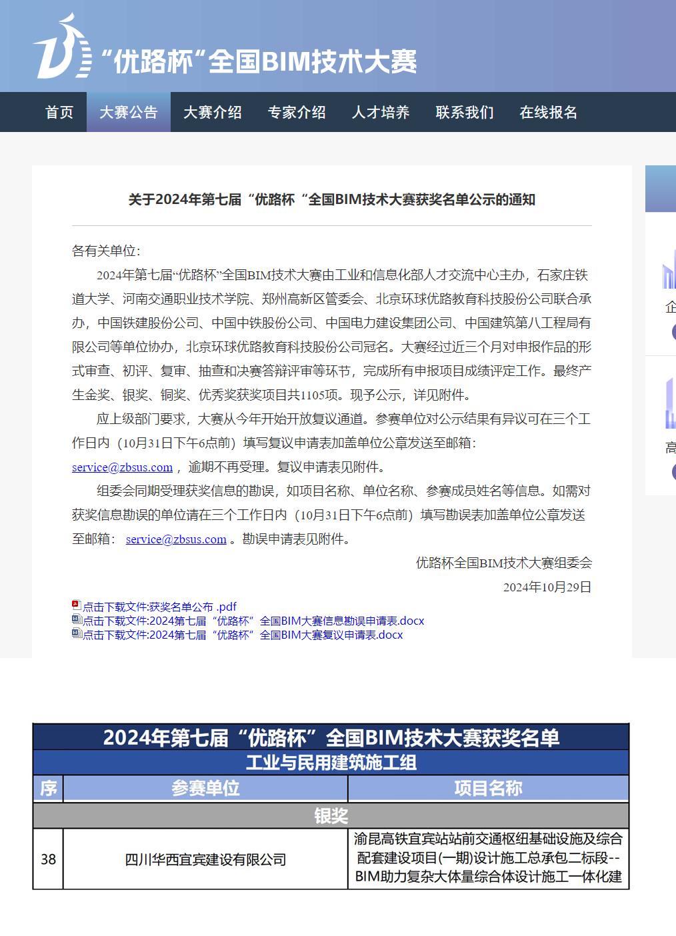
Task: Click the service@zbsus.com link before 勘误申请表见附件
Action: click(176, 539)
